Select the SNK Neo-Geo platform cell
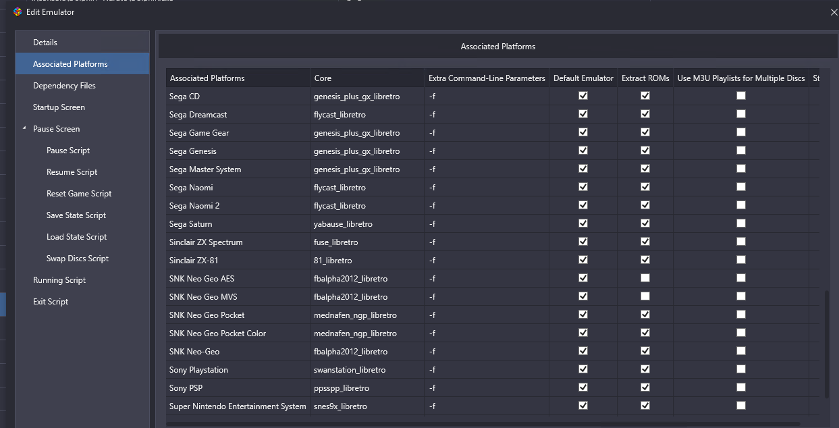The width and height of the screenshot is (839, 428). pos(238,352)
